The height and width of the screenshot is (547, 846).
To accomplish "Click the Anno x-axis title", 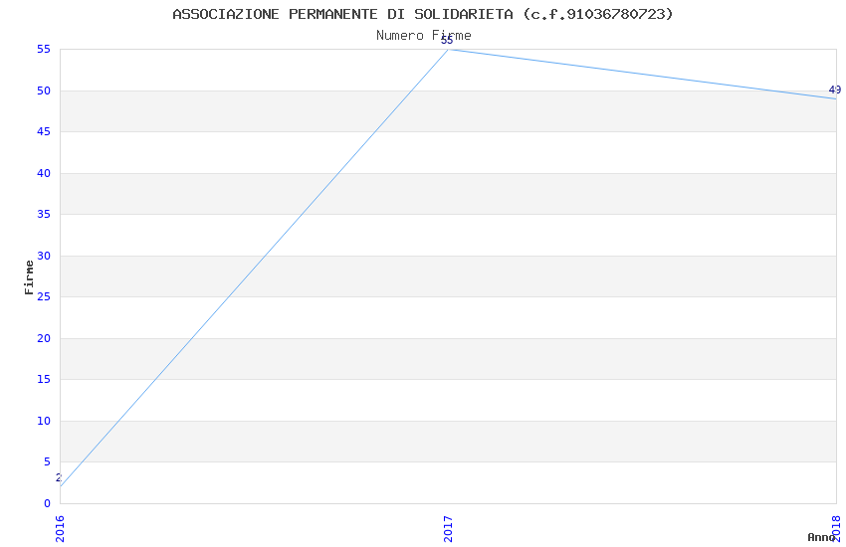I will click(821, 537).
